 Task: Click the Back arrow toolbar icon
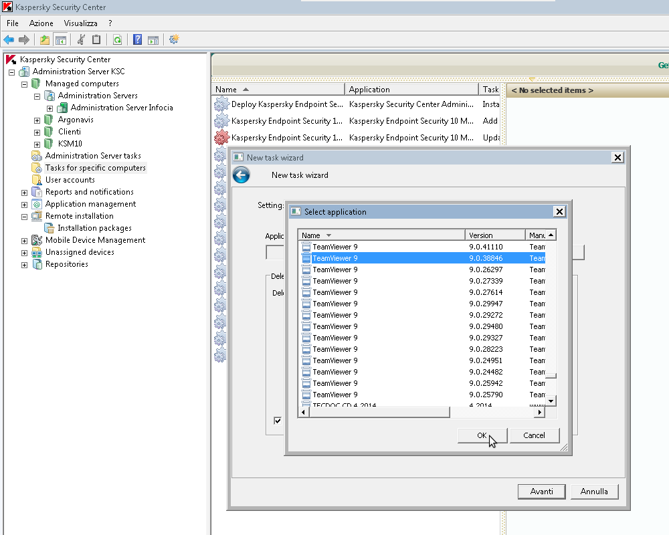[x=9, y=39]
